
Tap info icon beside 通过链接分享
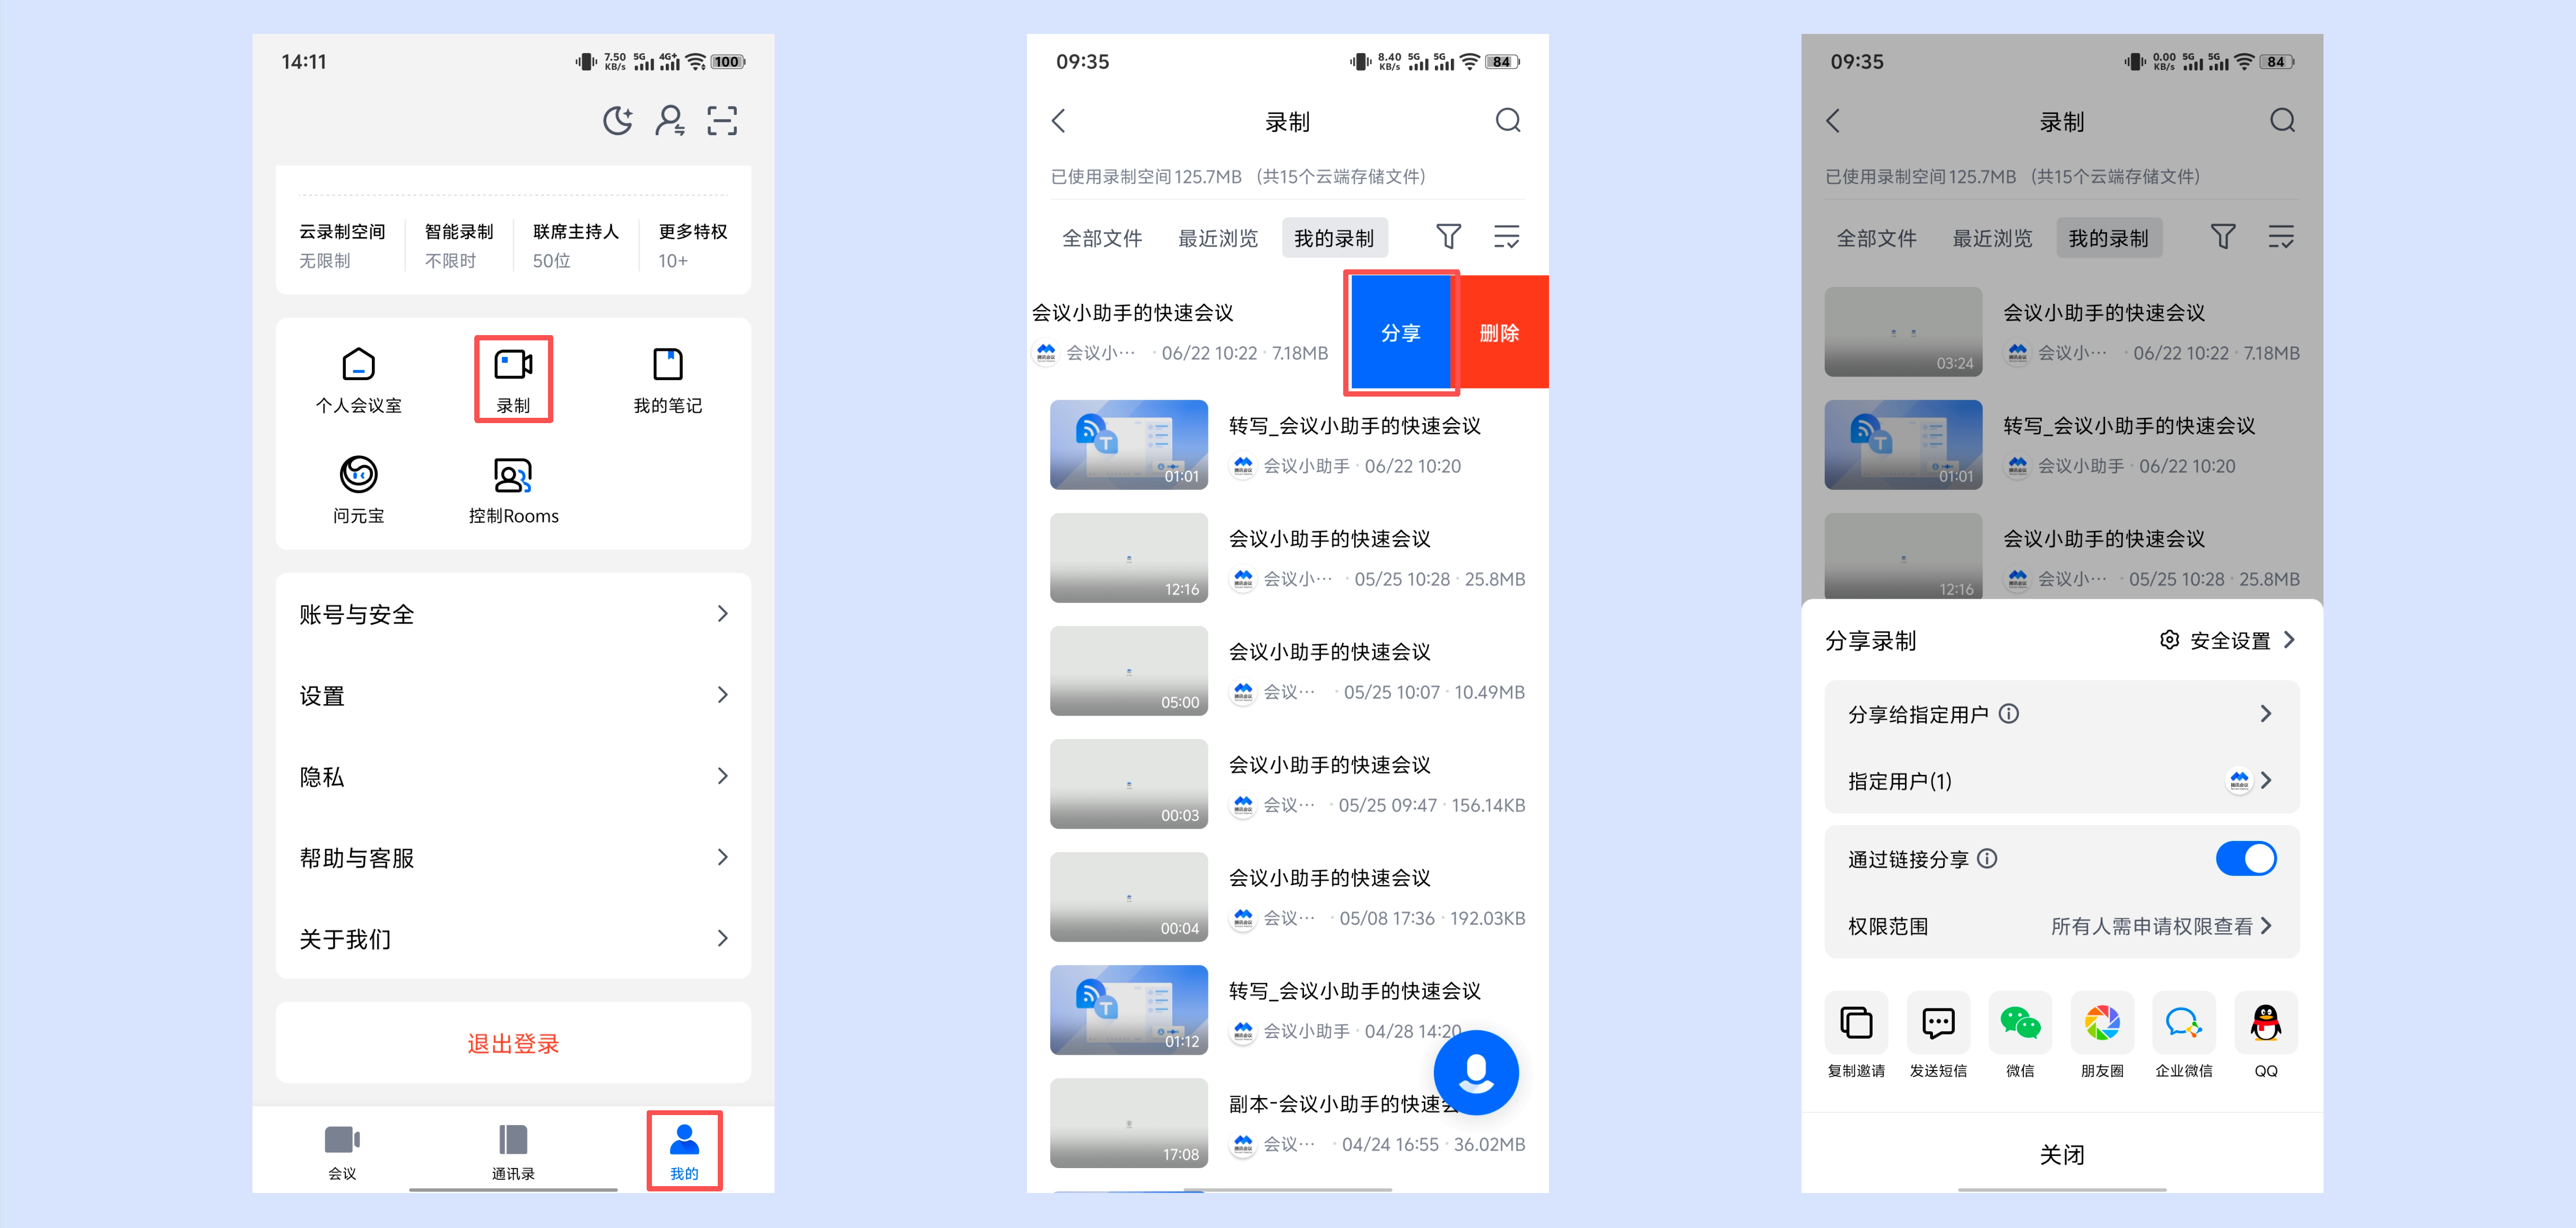tap(1987, 858)
